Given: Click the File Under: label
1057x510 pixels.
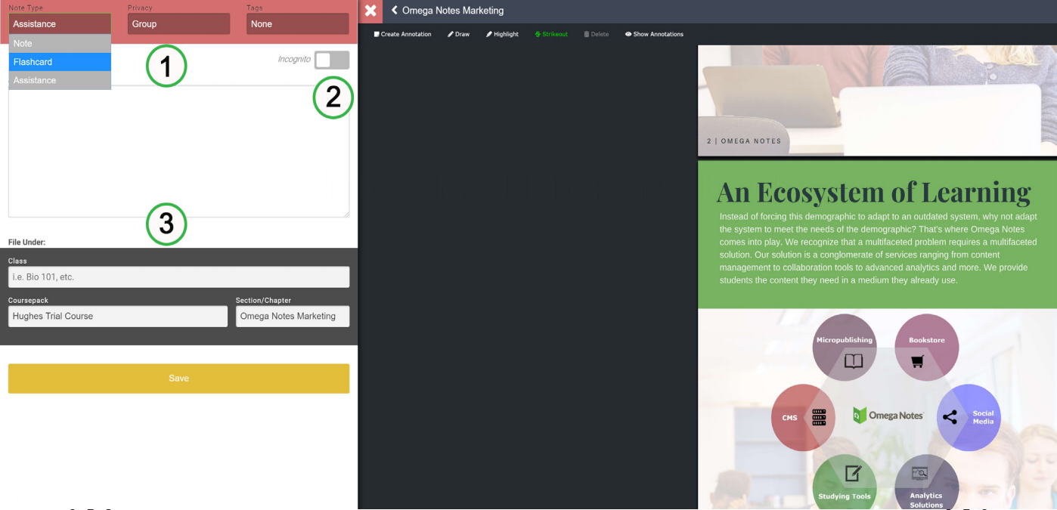Looking at the screenshot, I should tap(27, 243).
